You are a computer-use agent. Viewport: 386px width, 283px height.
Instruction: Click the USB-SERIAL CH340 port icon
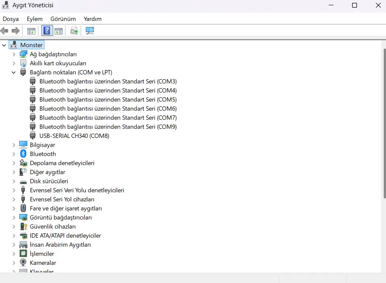click(x=33, y=135)
